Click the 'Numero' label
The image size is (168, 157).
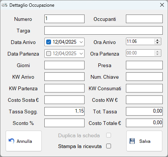point(23,19)
